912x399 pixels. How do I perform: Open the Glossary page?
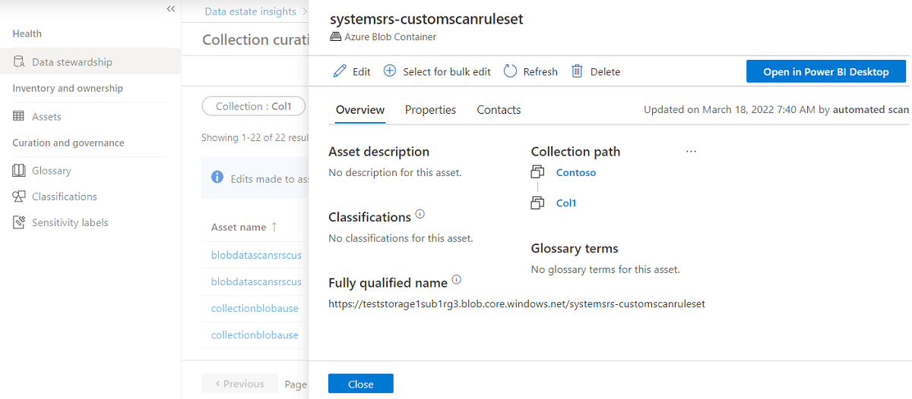click(x=51, y=171)
